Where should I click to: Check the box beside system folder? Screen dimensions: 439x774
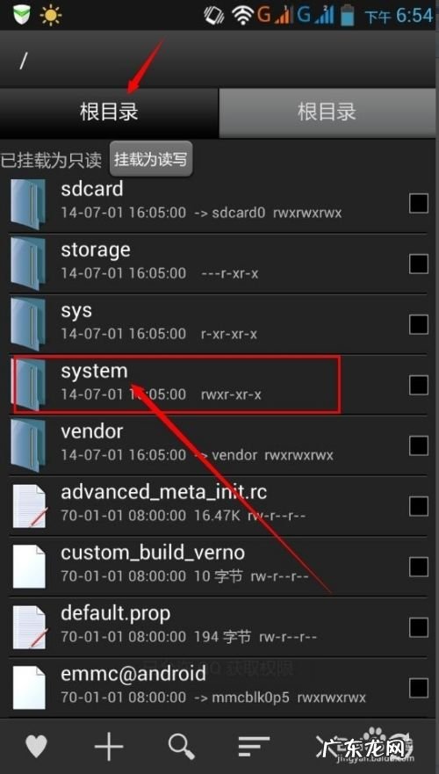[x=418, y=385]
